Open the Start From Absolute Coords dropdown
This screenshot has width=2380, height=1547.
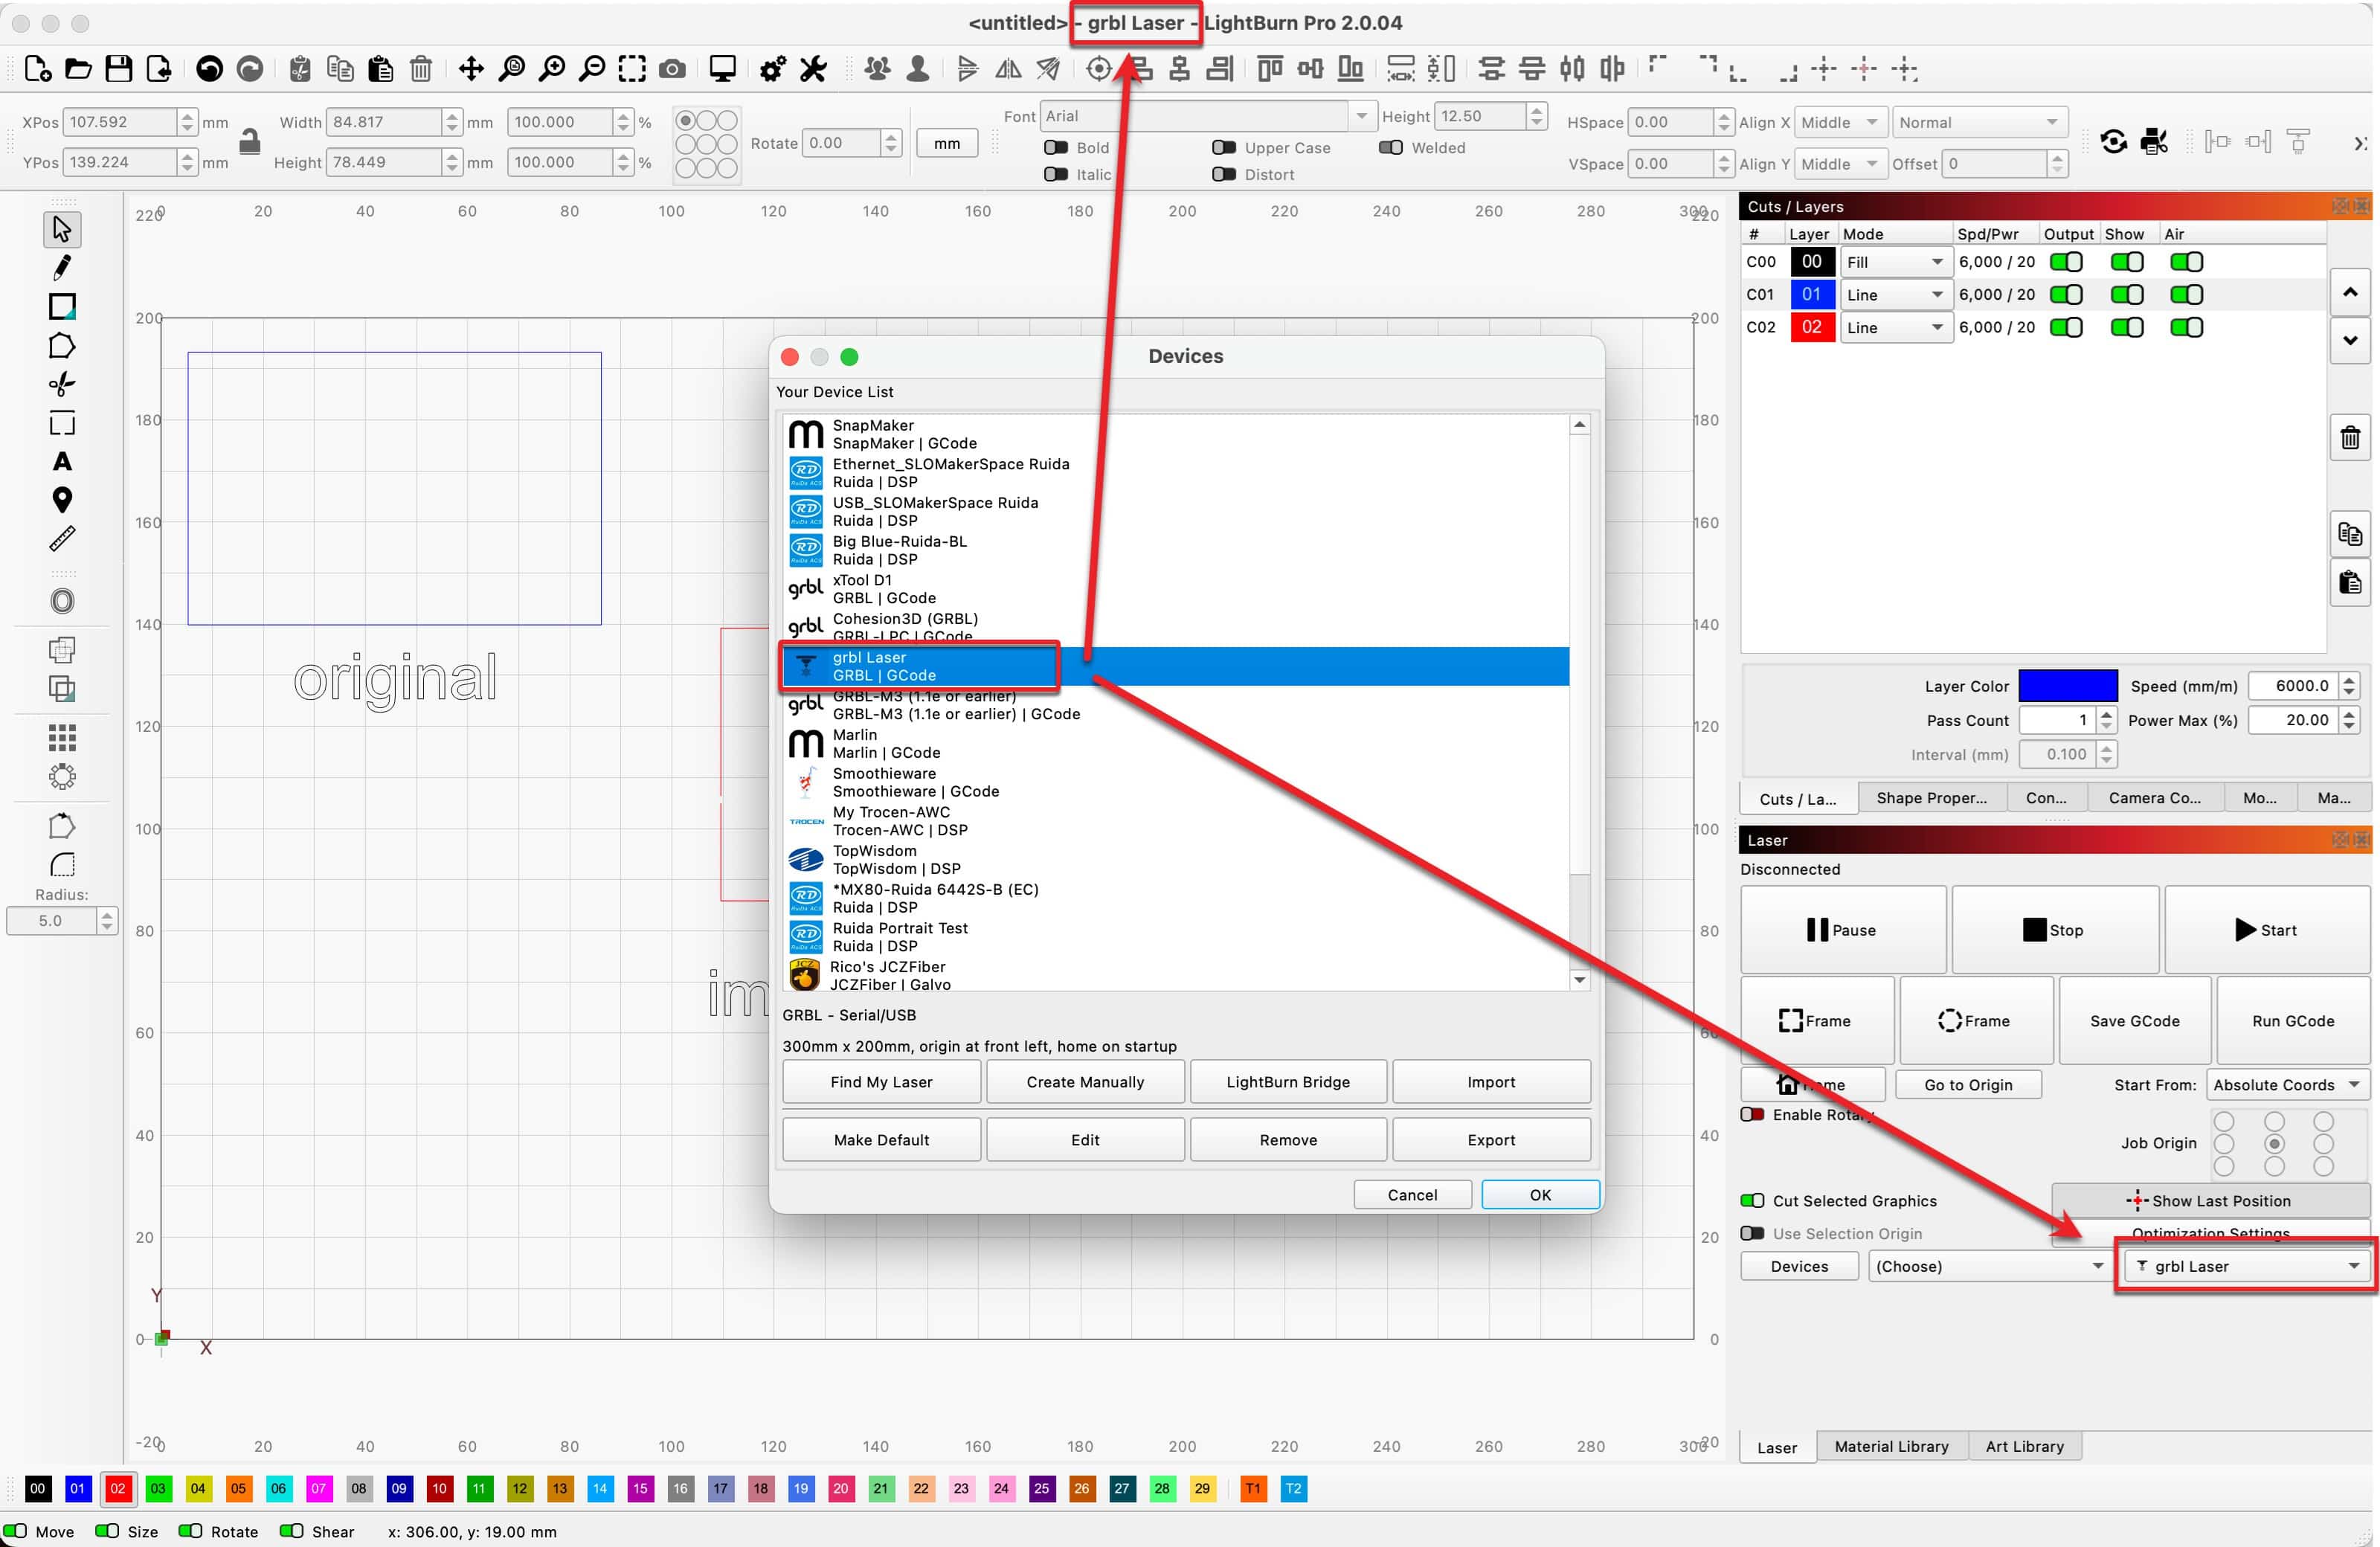point(2288,1084)
